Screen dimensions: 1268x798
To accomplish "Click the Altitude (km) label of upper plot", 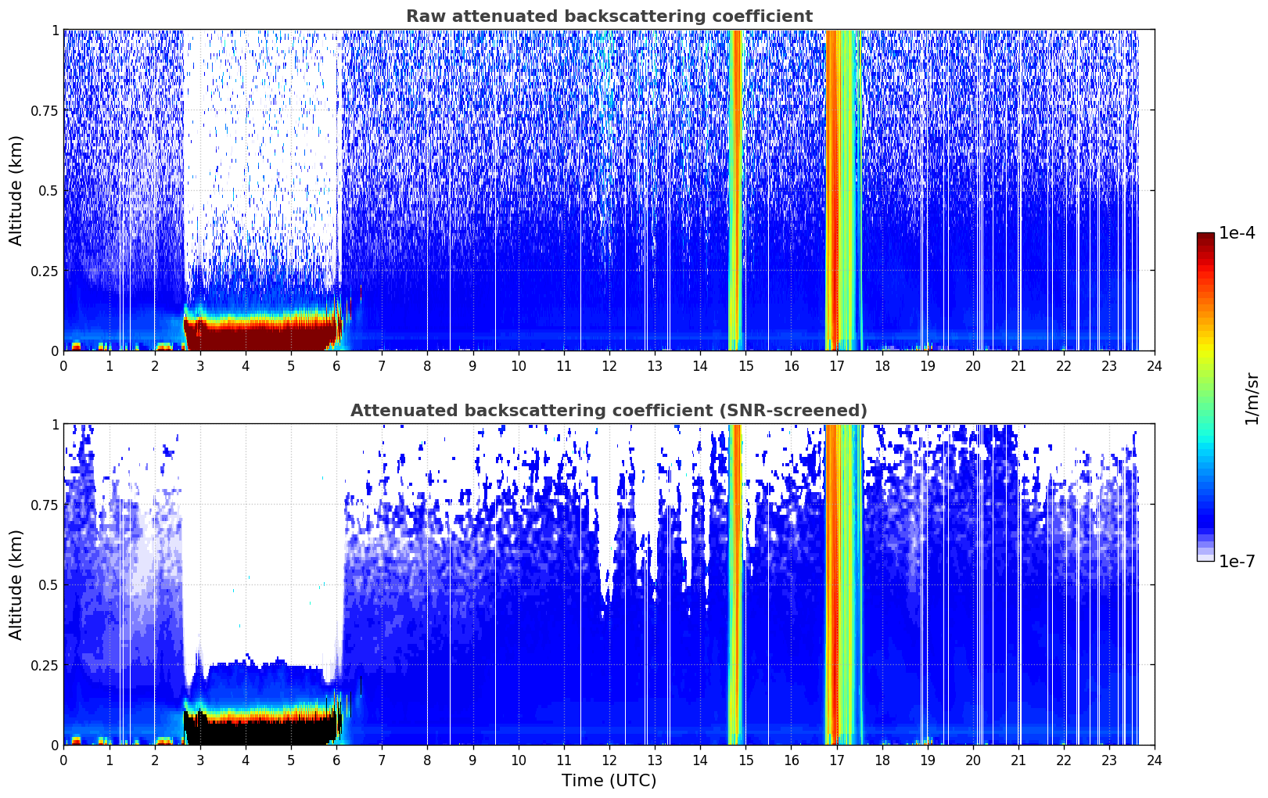I will tap(16, 190).
